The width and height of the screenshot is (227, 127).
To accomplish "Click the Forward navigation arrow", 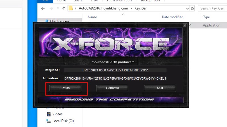I will (x=51, y=8).
